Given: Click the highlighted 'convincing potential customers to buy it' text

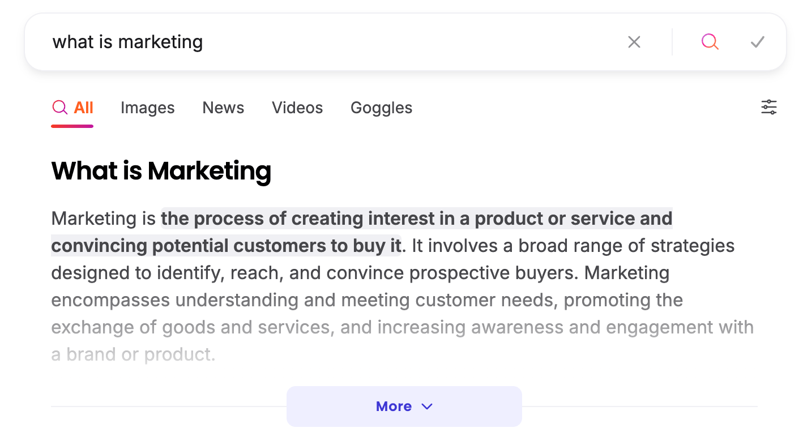Looking at the screenshot, I should click(x=226, y=246).
